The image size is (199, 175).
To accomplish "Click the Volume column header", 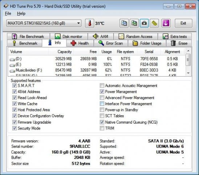I will pyautogui.click(x=28, y=52).
